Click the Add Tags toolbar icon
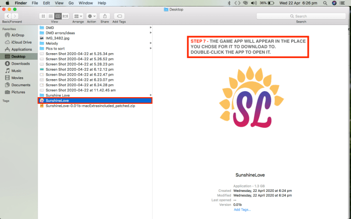Image resolution: width=351 pixels, height=219 pixels. [119, 16]
